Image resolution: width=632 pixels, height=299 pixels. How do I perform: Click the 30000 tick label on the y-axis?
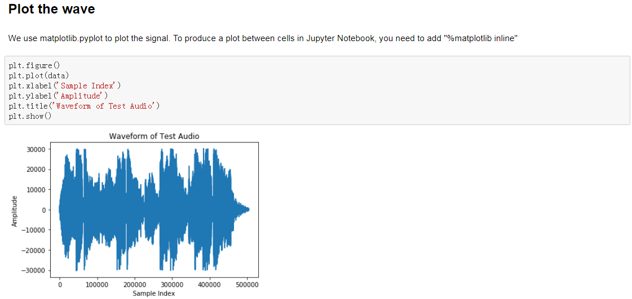(x=36, y=149)
